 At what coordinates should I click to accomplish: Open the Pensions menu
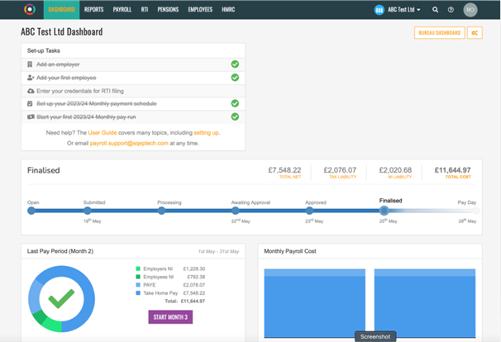(x=168, y=10)
